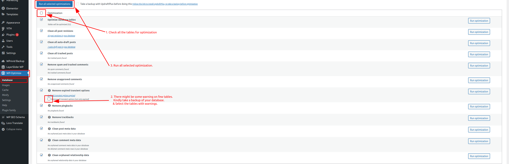509x164 pixels.
Task: Run optimization for Clean comment meta data
Action: click(479, 141)
